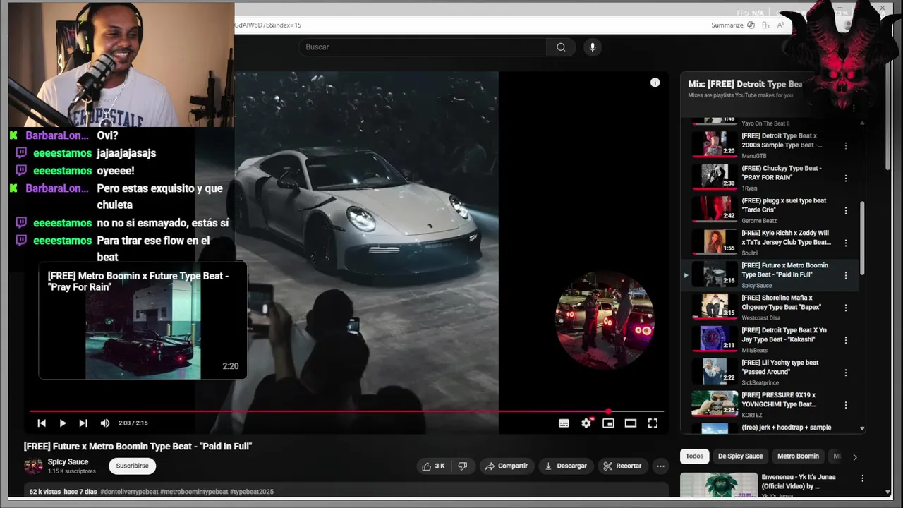Dislike the video

click(463, 466)
